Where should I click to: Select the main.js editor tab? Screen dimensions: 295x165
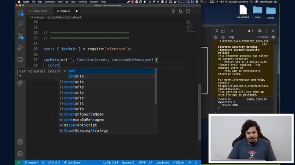coord(65,11)
